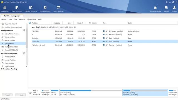Screen dimensions: 178x100
Task: Sort by the Unused column header
Action: point(80,23)
